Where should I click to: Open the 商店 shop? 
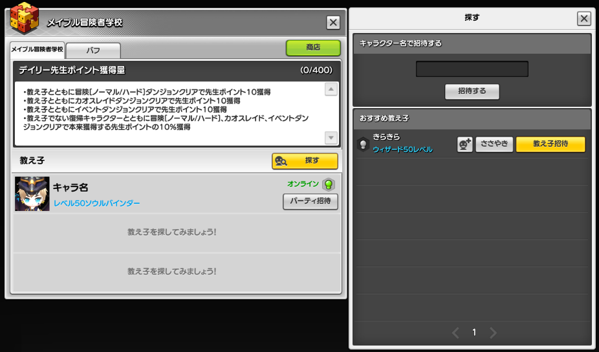point(313,47)
